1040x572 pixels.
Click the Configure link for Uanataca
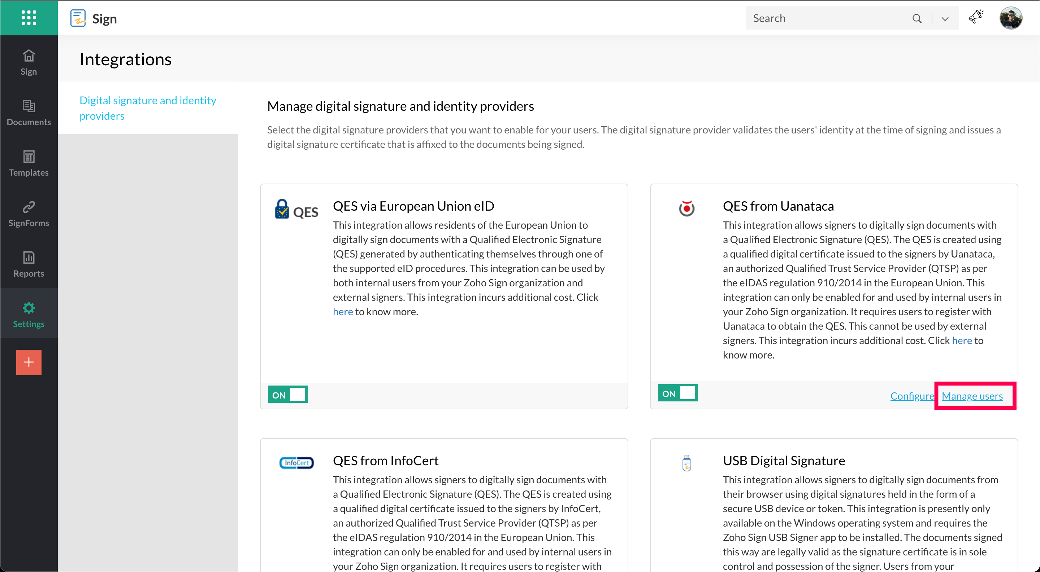coord(912,396)
